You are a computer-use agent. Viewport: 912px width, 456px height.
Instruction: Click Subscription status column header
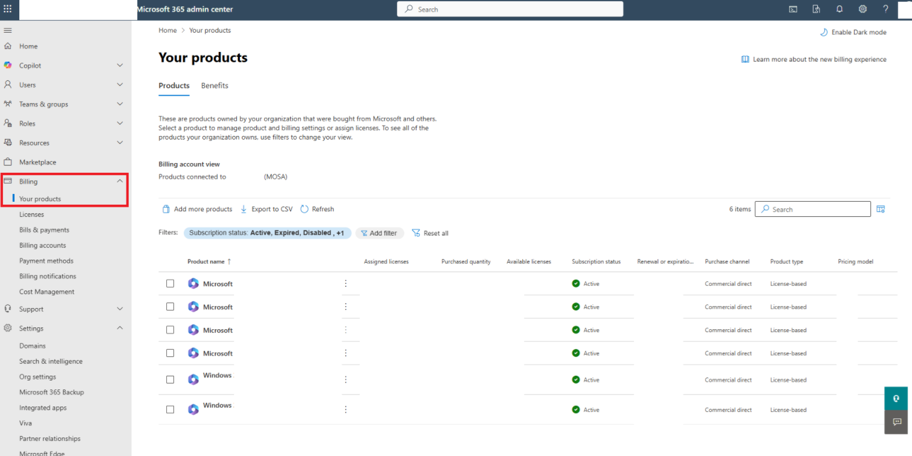point(596,262)
